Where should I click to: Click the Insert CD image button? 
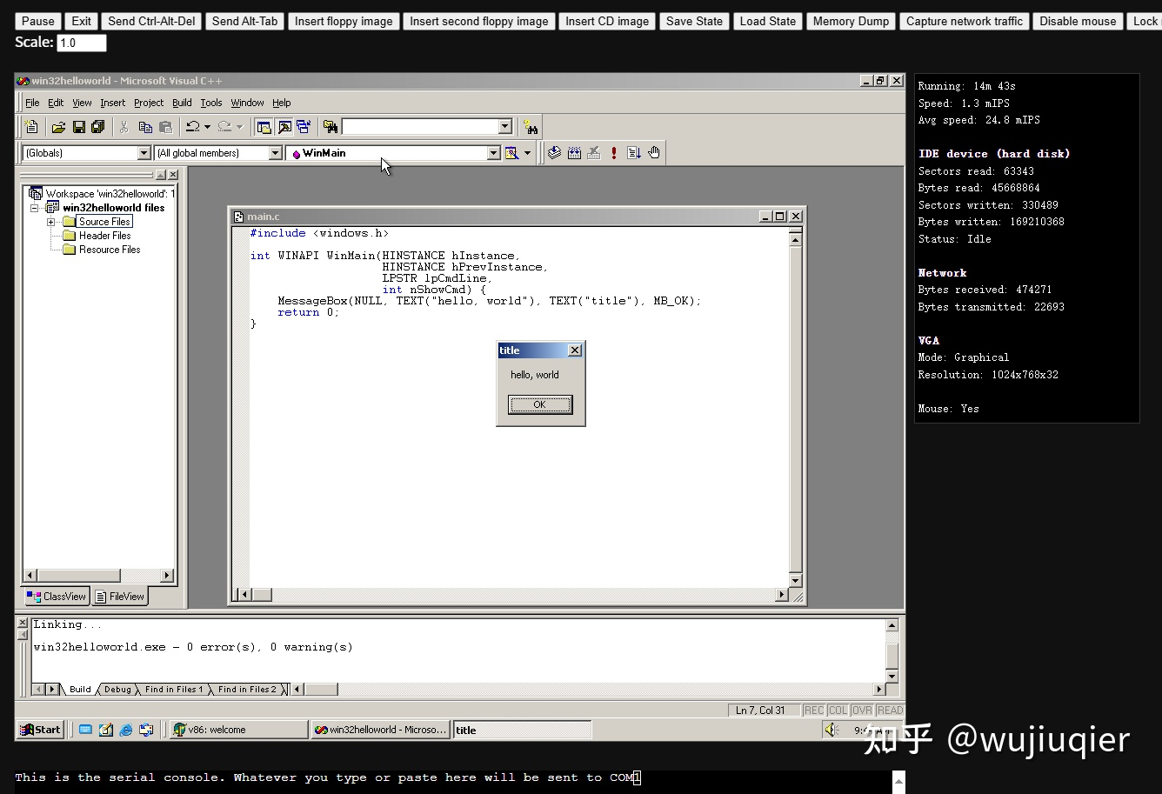[x=607, y=21]
